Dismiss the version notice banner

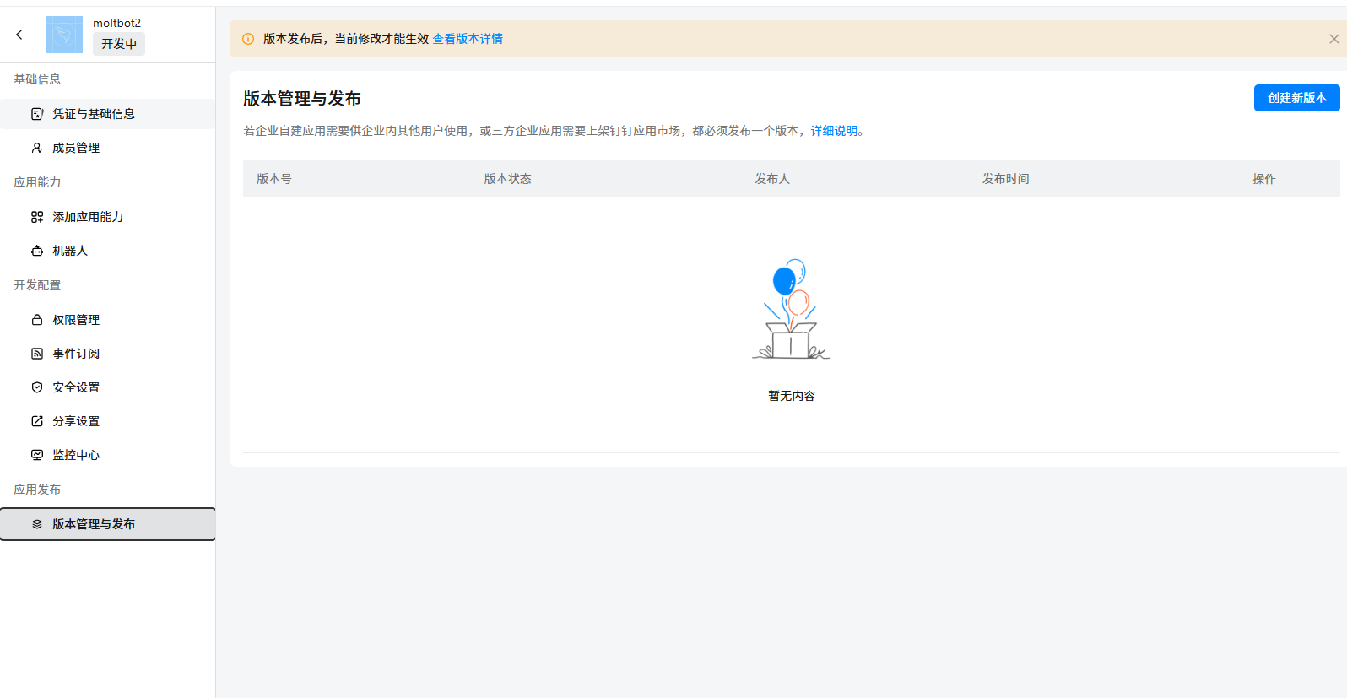pyautogui.click(x=1333, y=39)
